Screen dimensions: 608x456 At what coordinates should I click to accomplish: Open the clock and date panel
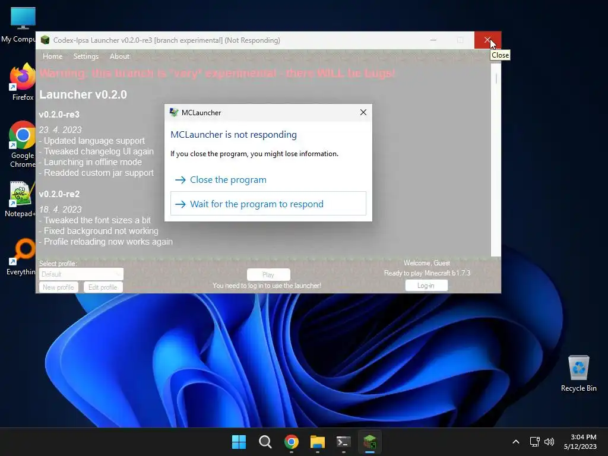click(x=580, y=442)
